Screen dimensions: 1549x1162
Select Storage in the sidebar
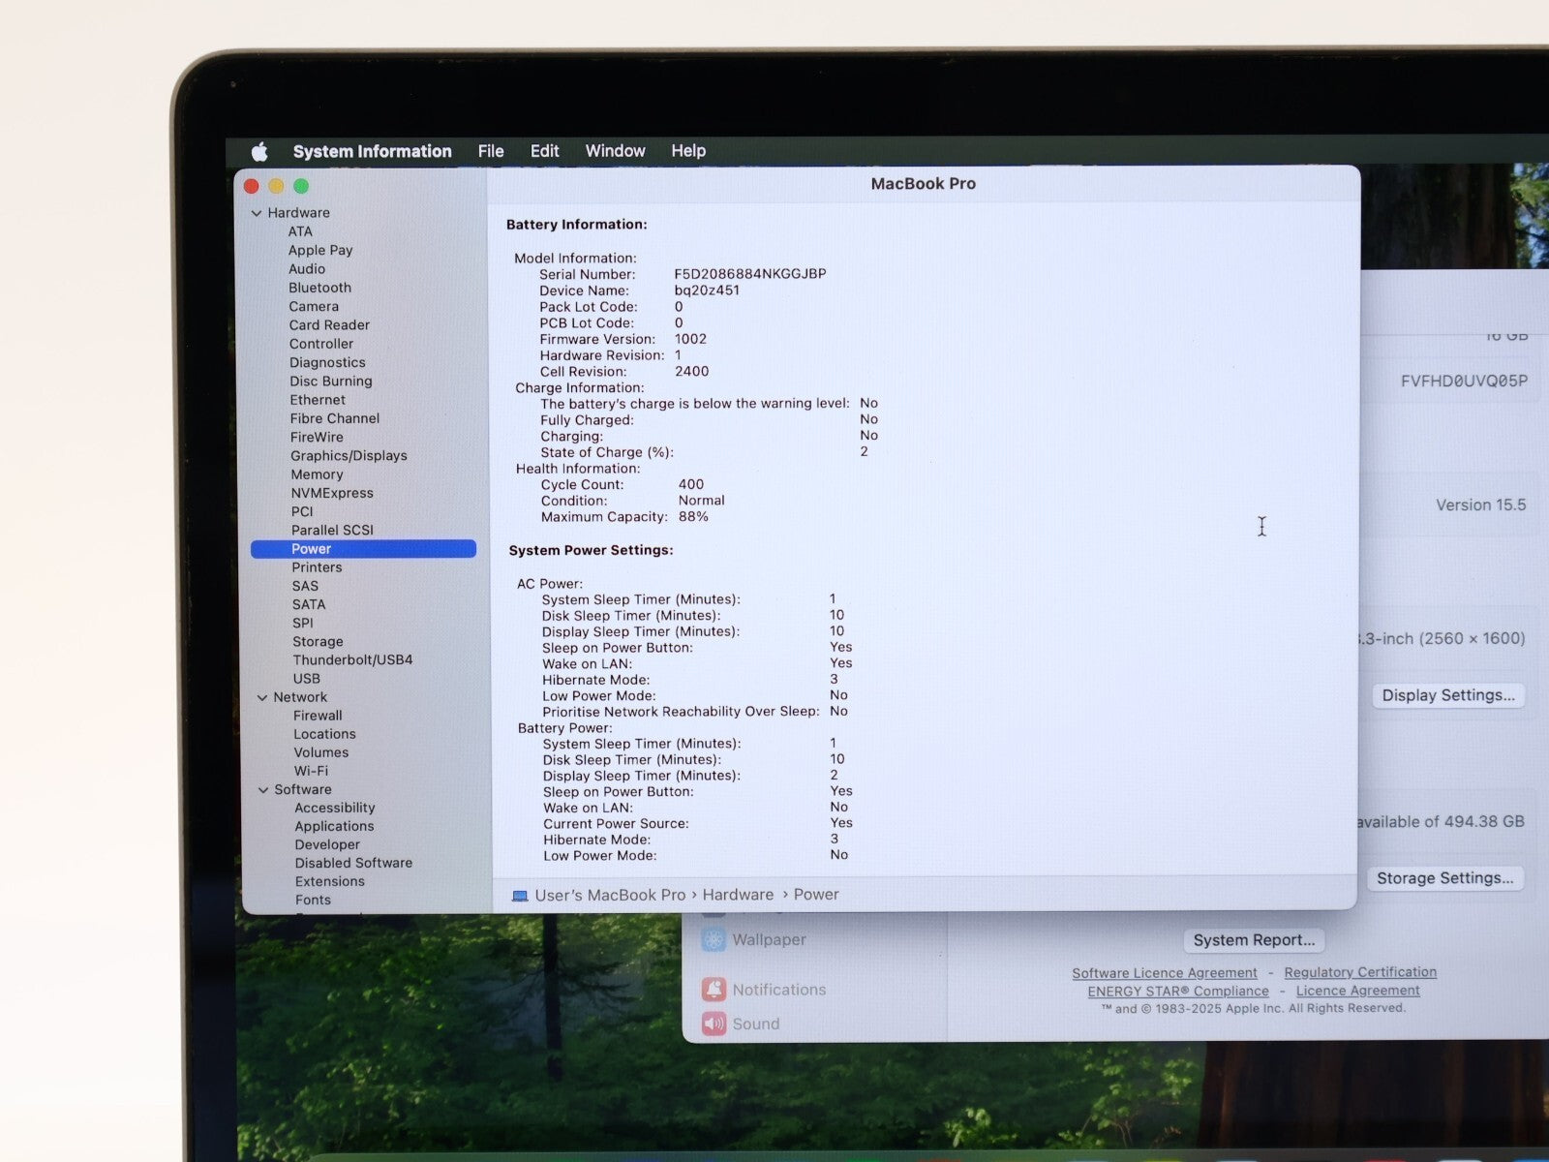point(318,642)
